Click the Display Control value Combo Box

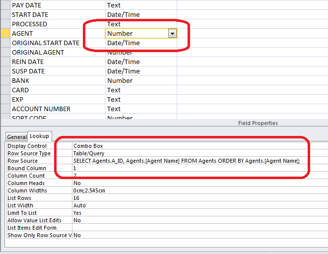coord(88,146)
